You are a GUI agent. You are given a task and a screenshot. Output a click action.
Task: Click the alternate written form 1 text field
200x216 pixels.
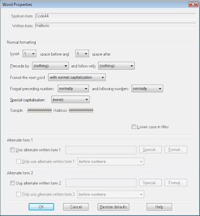tap(101, 150)
